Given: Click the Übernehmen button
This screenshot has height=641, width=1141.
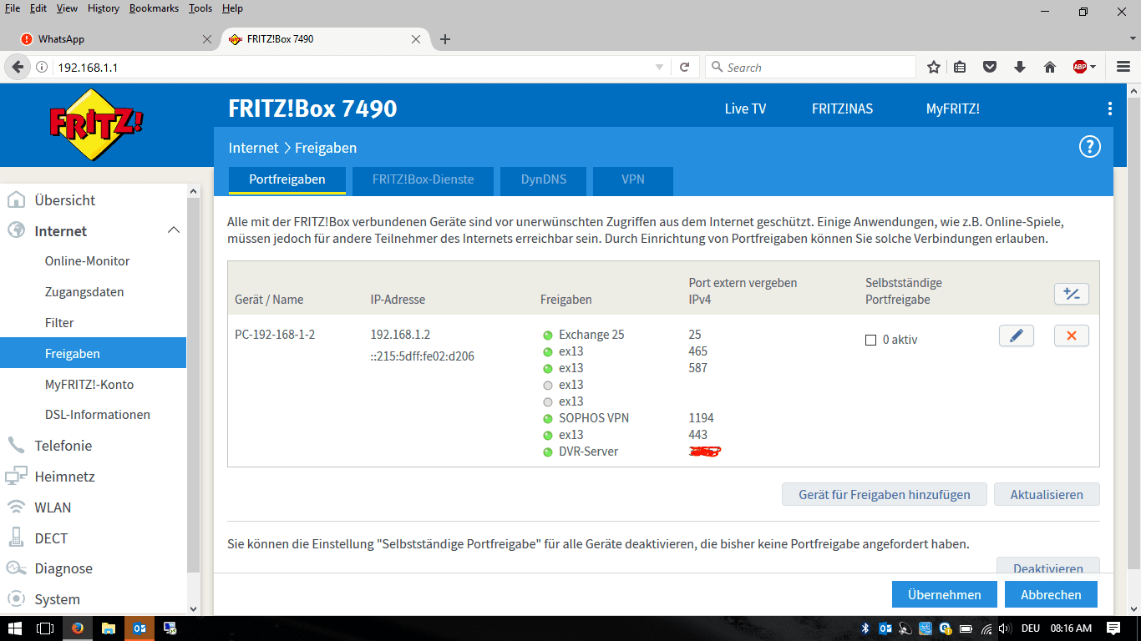Looking at the screenshot, I should [x=945, y=594].
